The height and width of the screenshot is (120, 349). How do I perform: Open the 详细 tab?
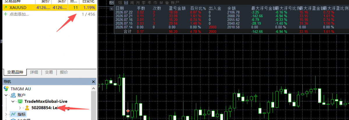pyautogui.click(x=34, y=72)
